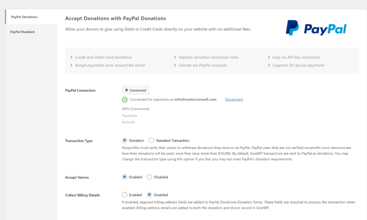This screenshot has width=367, height=220.
Task: Click the Connected button
Action: (135, 91)
